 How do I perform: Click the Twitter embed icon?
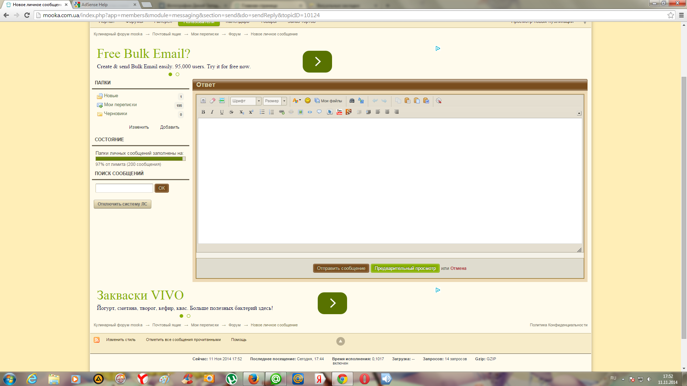point(330,112)
